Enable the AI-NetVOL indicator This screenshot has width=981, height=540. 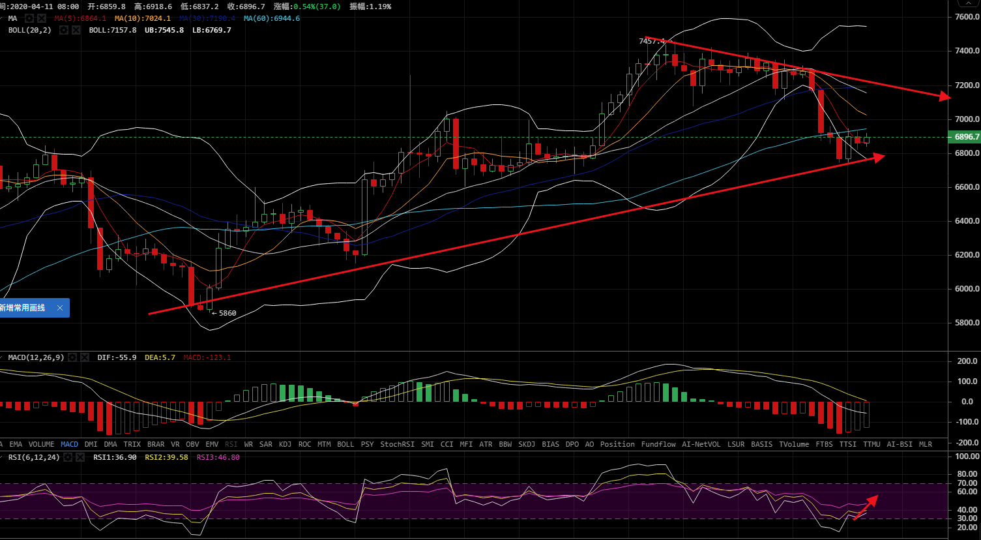[x=701, y=444]
